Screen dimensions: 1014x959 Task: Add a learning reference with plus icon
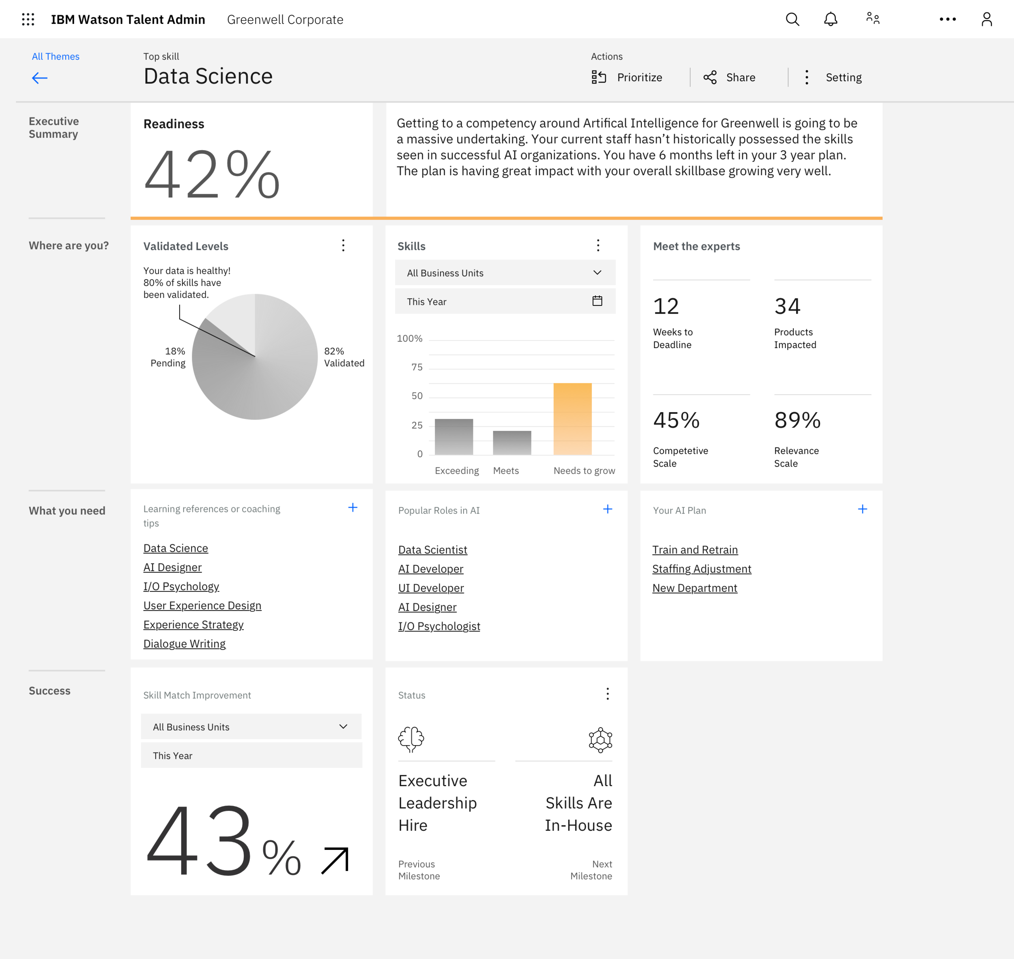352,507
